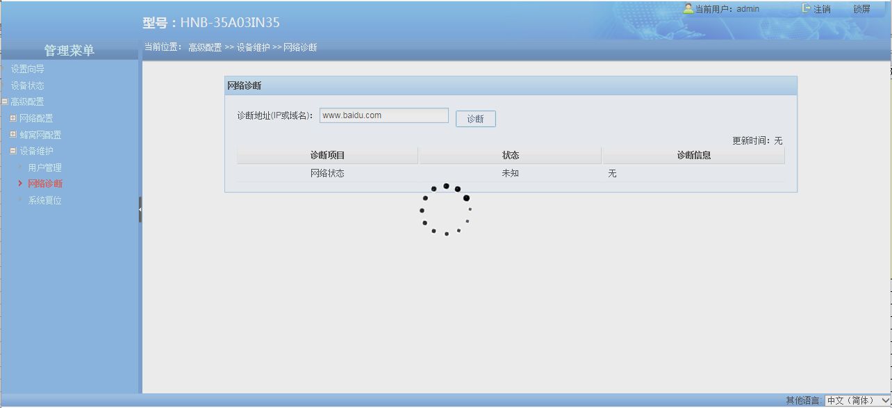Click the diagnosis address input field

(383, 115)
